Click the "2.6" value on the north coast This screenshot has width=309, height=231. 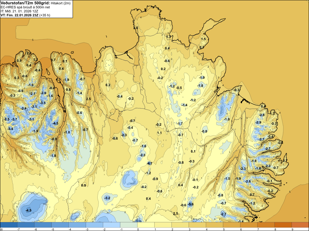pos(136,28)
